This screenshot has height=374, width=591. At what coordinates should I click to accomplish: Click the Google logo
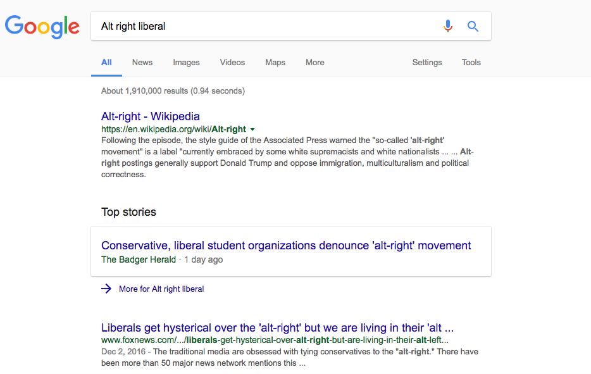42,27
